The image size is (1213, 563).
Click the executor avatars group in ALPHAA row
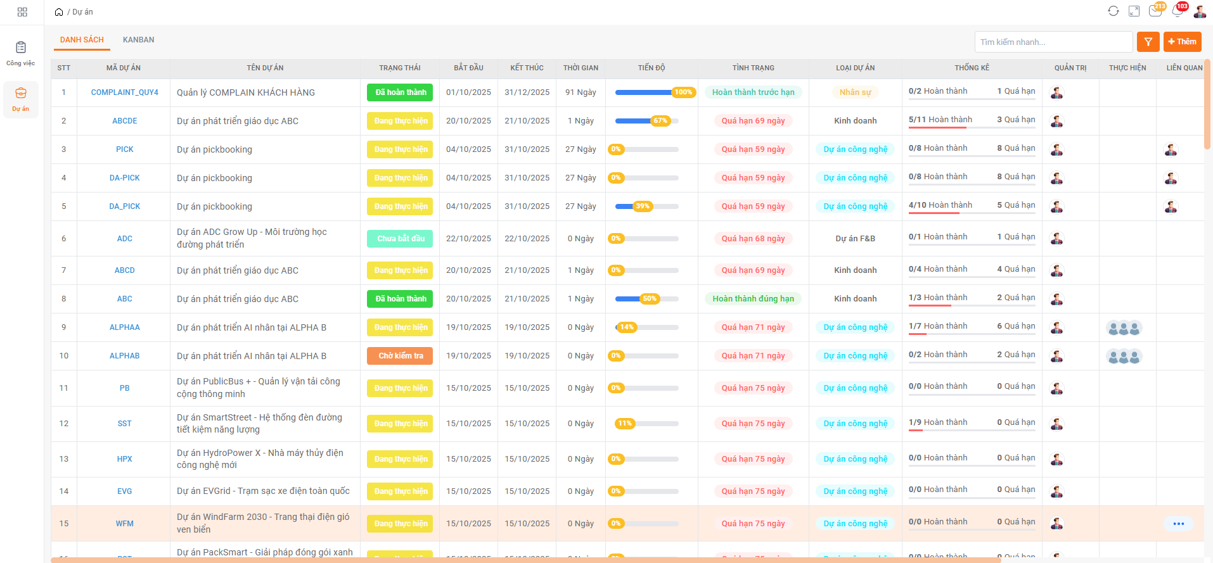pos(1124,328)
